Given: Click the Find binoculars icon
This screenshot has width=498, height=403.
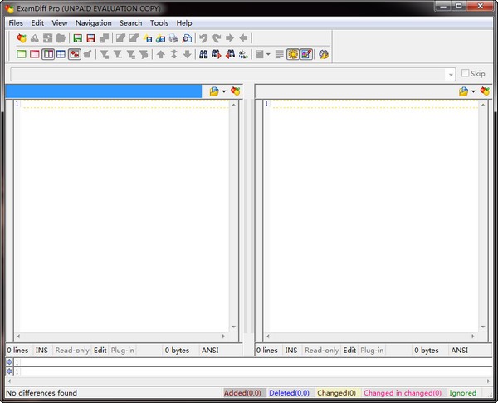Looking at the screenshot, I should (x=203, y=54).
